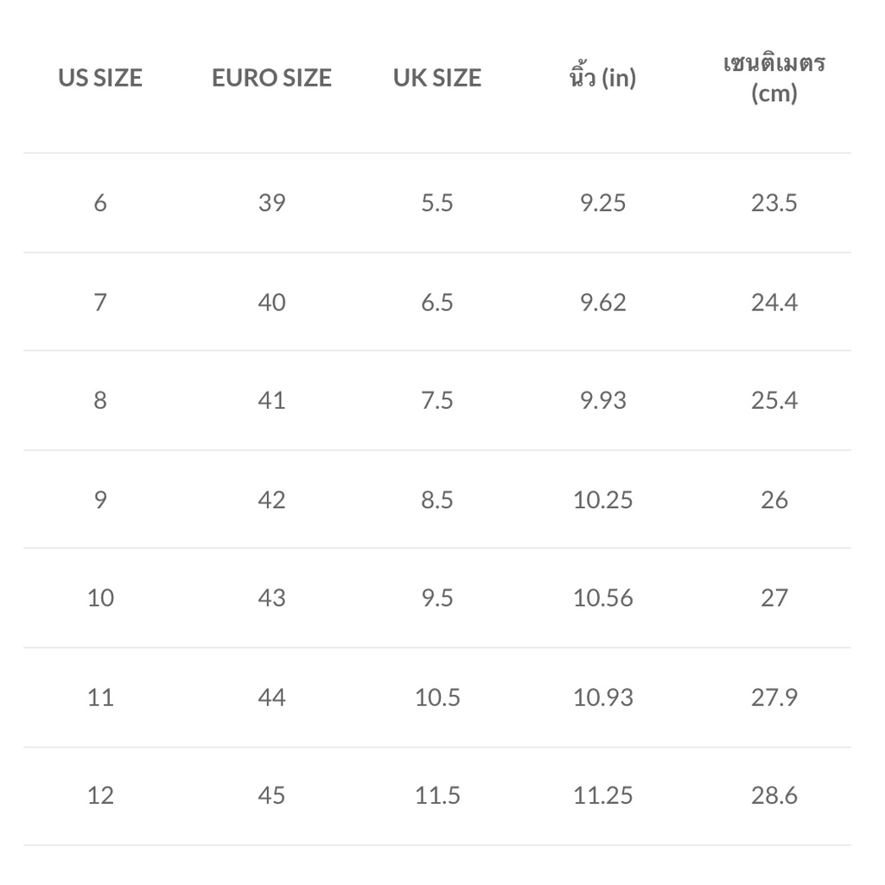Click the นิ้ว (in) column header
885x885 pixels.
[x=602, y=78]
